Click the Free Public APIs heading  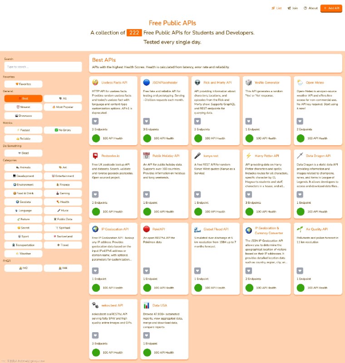(172, 23)
